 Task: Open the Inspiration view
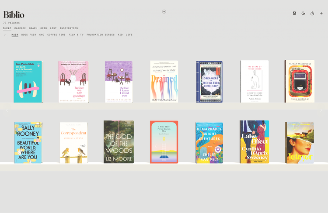(69, 28)
